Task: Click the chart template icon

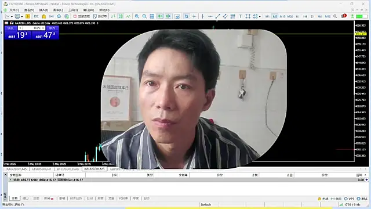Action: pos(17,16)
